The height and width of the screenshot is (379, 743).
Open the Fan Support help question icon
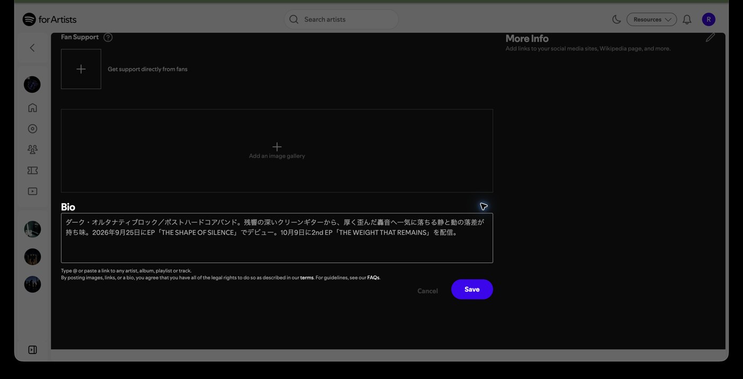tap(108, 37)
